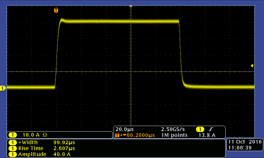Click the 99.92µs width value

pyautogui.click(x=64, y=143)
